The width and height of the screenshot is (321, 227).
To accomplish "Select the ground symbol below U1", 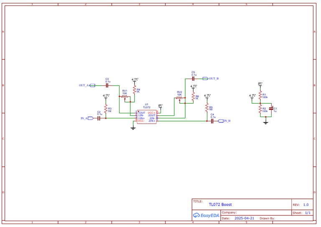I will pos(133,128).
